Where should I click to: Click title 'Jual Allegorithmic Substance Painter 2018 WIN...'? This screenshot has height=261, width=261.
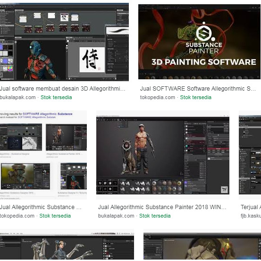point(162,207)
